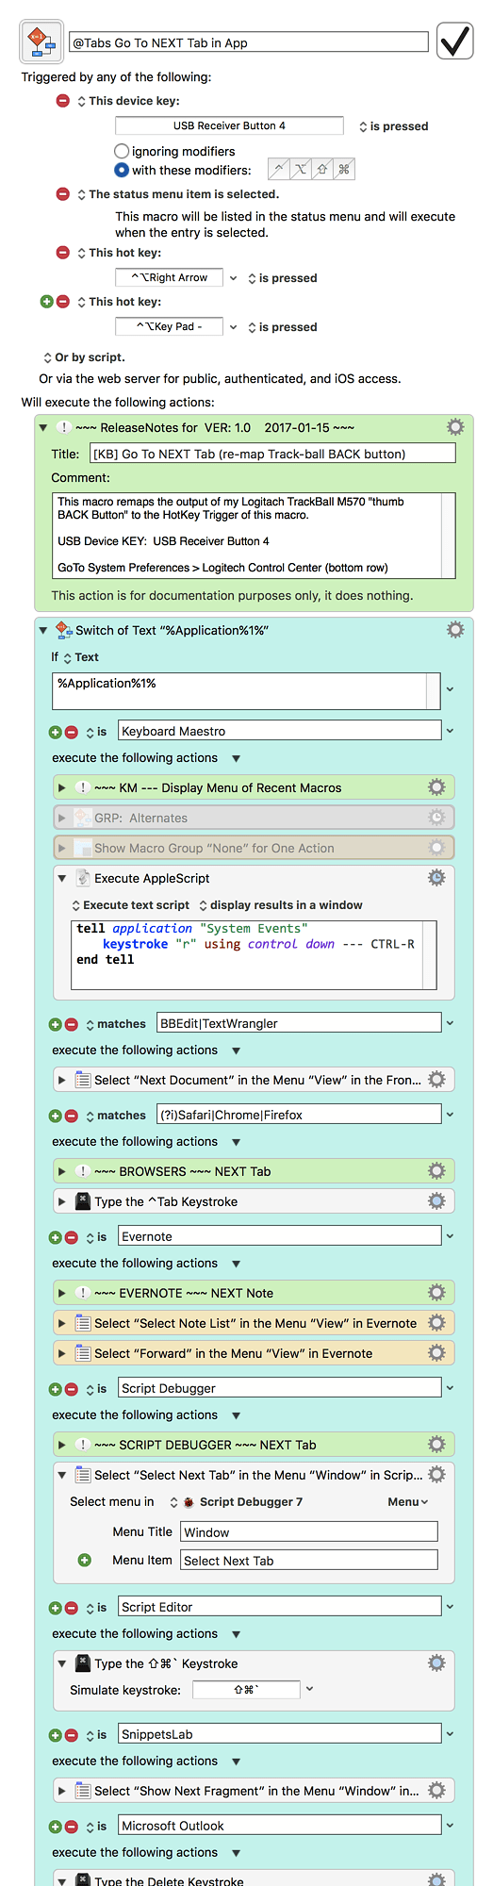Viewport: 493px width, 1886px height.
Task: Select the 'with these modifiers' radio option
Action: coord(122,170)
